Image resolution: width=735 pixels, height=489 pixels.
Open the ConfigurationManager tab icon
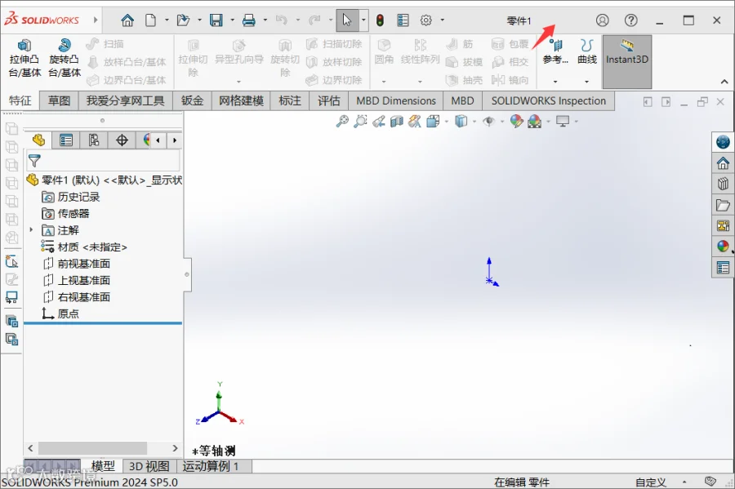click(94, 140)
